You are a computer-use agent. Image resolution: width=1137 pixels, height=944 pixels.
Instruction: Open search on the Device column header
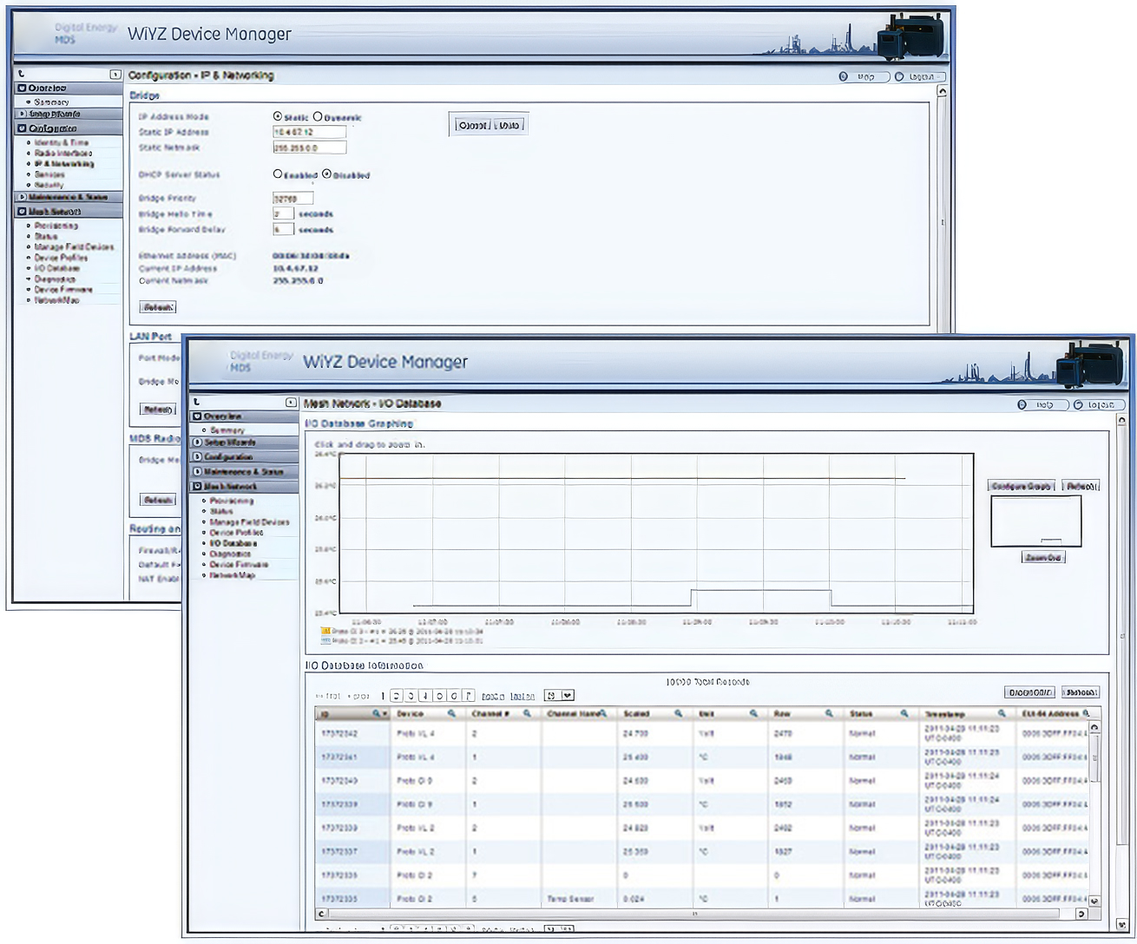(452, 713)
